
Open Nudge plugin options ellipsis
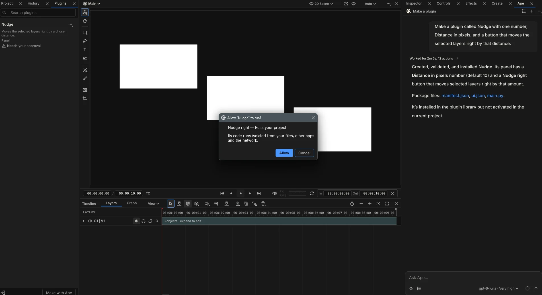click(x=71, y=24)
